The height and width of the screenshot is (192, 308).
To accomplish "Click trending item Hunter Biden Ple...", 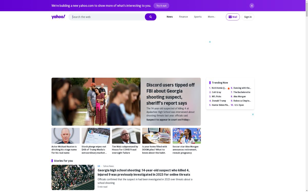I will [x=220, y=105].
